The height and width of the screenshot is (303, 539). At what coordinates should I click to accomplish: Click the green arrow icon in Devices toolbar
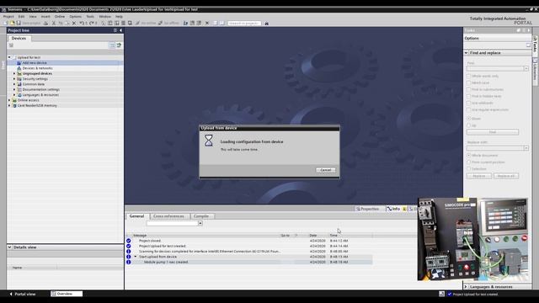[x=119, y=45]
